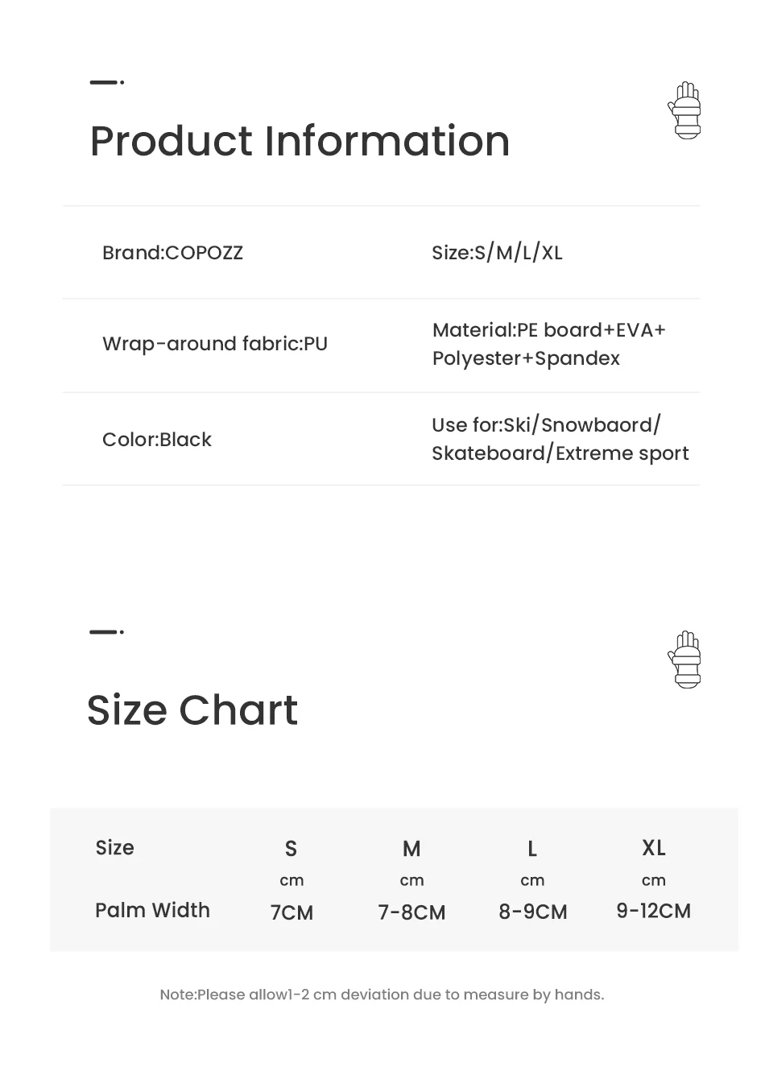This screenshot has width=765, height=1092.
Task: Click the 9-12CM palm width value
Action: [654, 911]
